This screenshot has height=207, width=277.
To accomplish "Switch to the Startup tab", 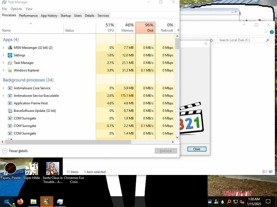I will pos(65,15).
